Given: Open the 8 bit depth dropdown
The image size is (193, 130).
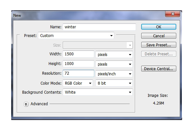Looking at the screenshot, I should (x=114, y=83).
